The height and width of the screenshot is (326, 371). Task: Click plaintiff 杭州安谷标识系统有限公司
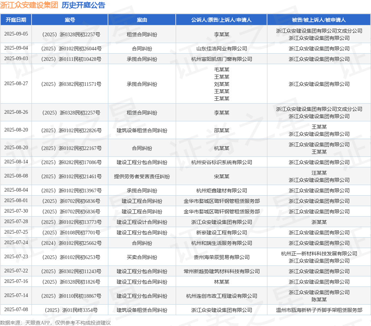(222, 162)
